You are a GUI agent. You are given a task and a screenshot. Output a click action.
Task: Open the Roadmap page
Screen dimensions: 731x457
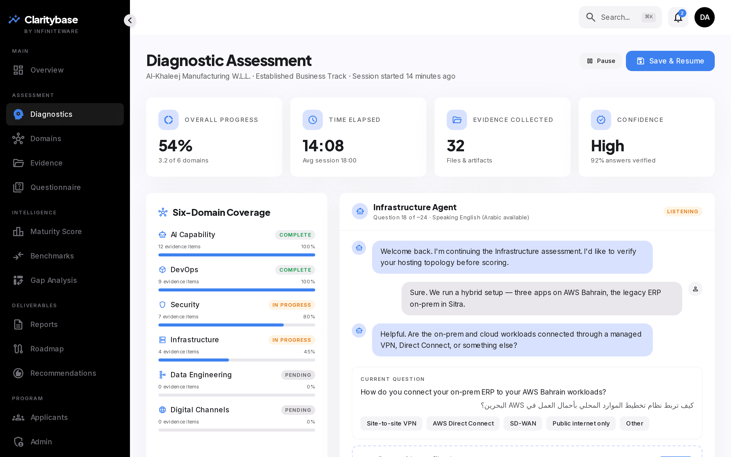coord(65,349)
